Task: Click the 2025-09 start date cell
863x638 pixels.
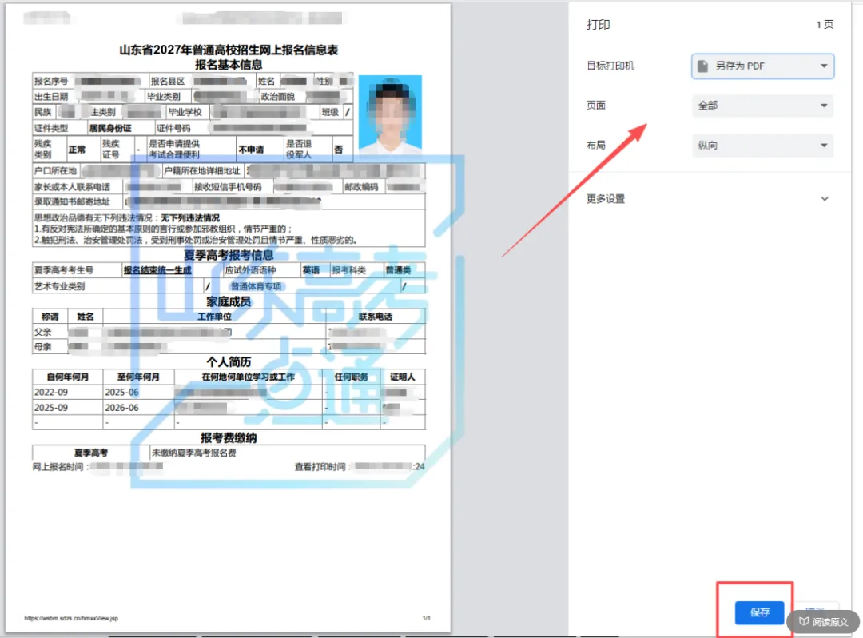Action: [50, 408]
